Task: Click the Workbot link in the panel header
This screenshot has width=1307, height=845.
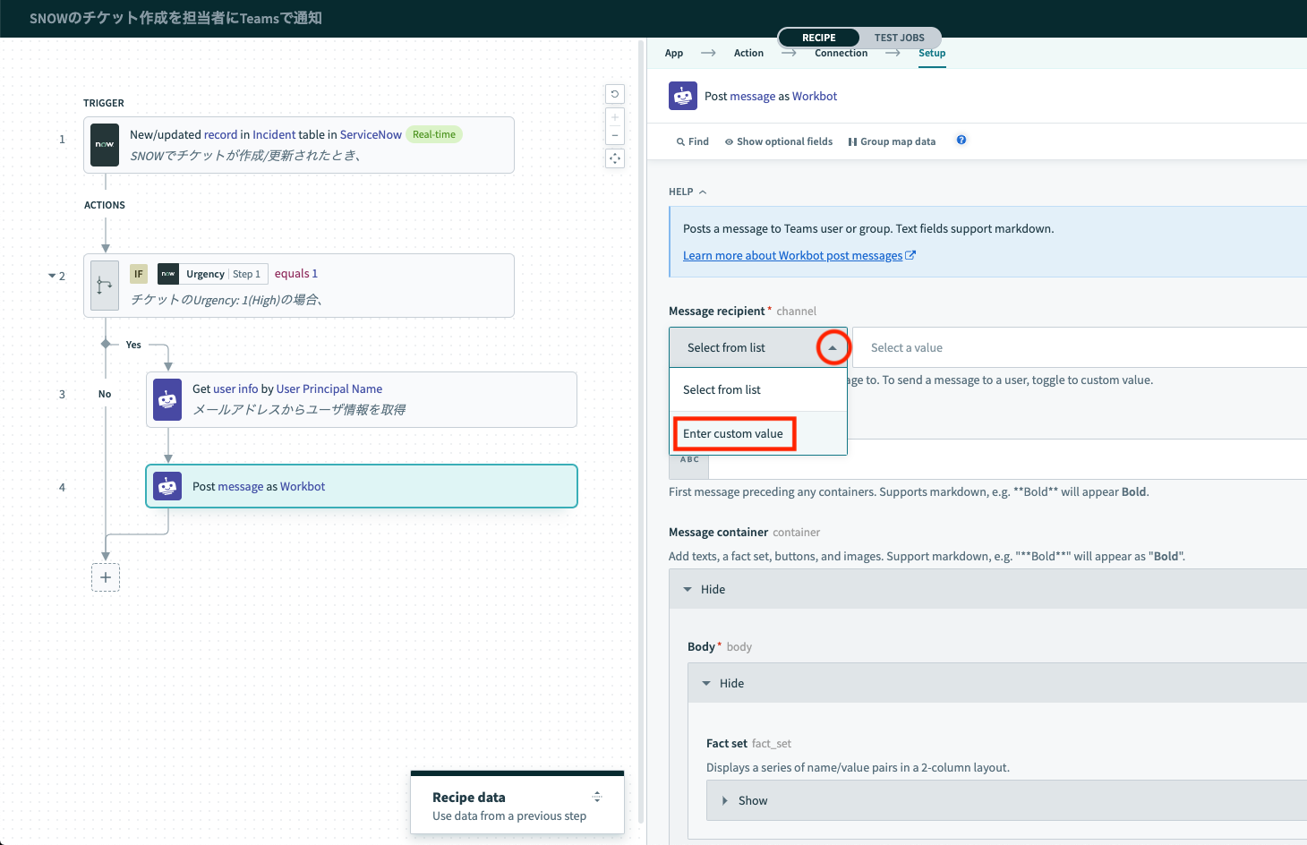Action: [x=815, y=96]
